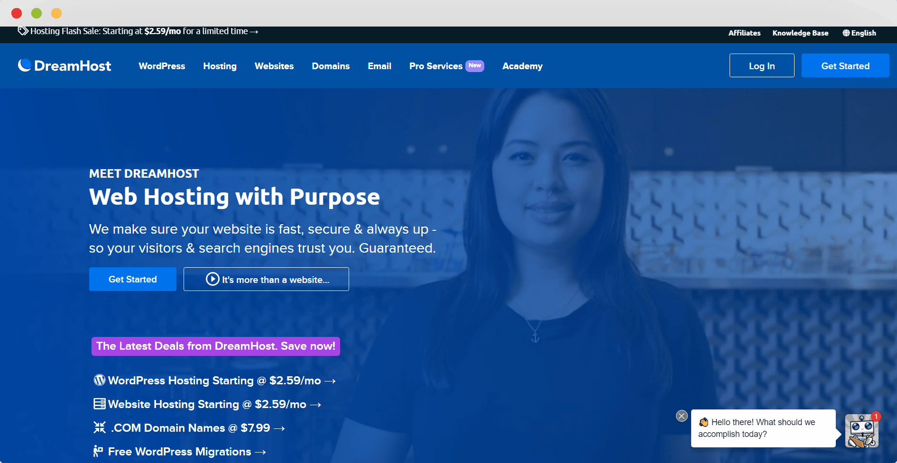Click the green window button in title bar

click(x=37, y=13)
